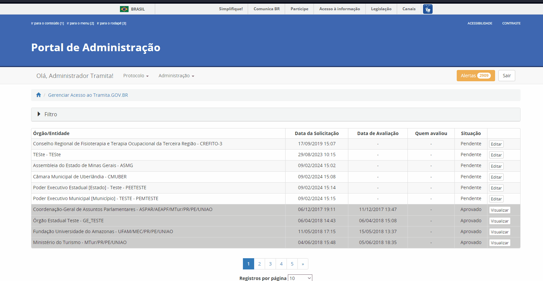Click Aprovado status in UFAM row

[471, 231]
